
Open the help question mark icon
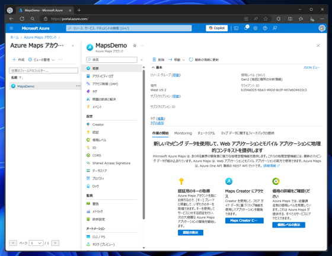pos(265,28)
